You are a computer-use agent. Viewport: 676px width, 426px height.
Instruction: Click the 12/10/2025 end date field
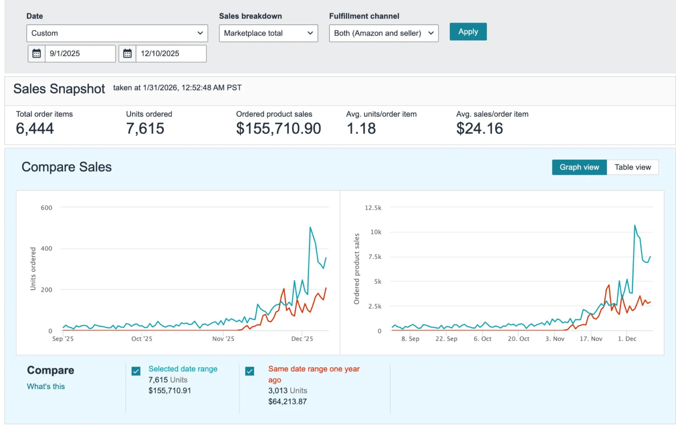point(170,54)
